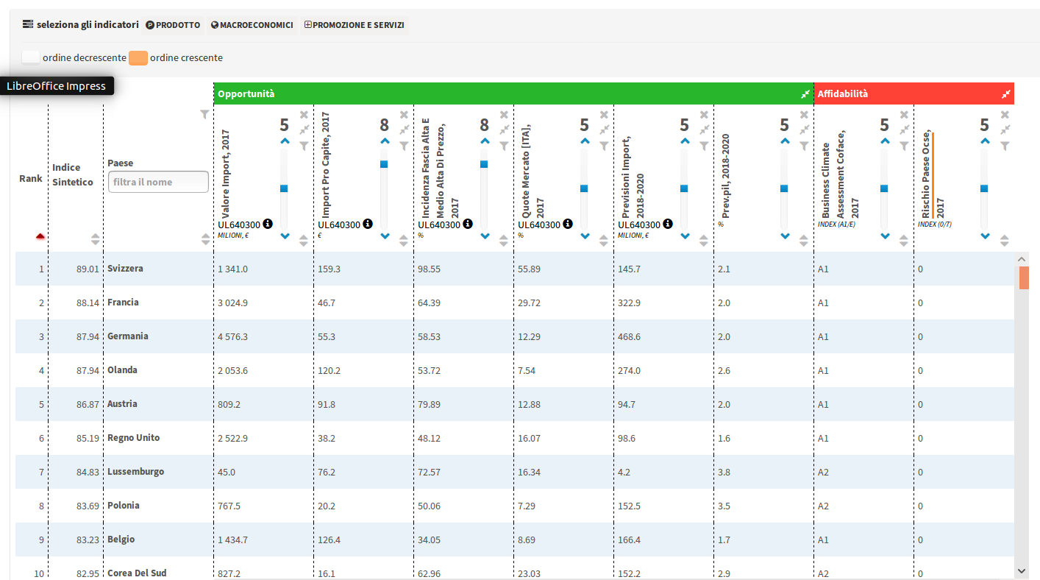Sort by Rank using red arrow
The image size is (1040, 580).
pos(40,236)
